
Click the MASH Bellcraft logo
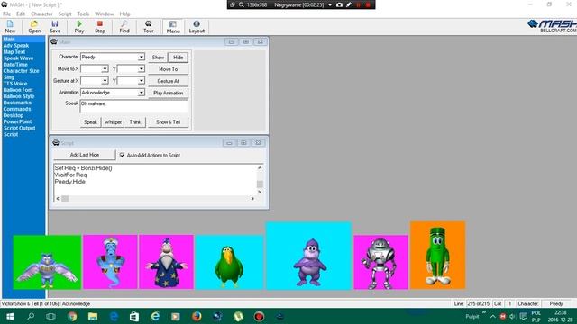click(552, 26)
